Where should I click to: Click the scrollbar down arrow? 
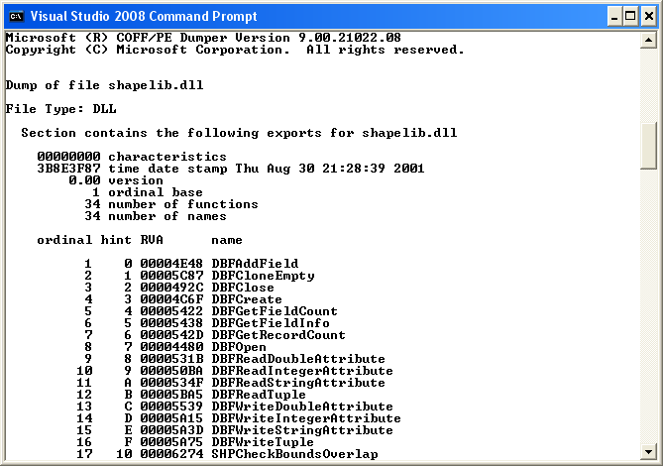(x=648, y=451)
